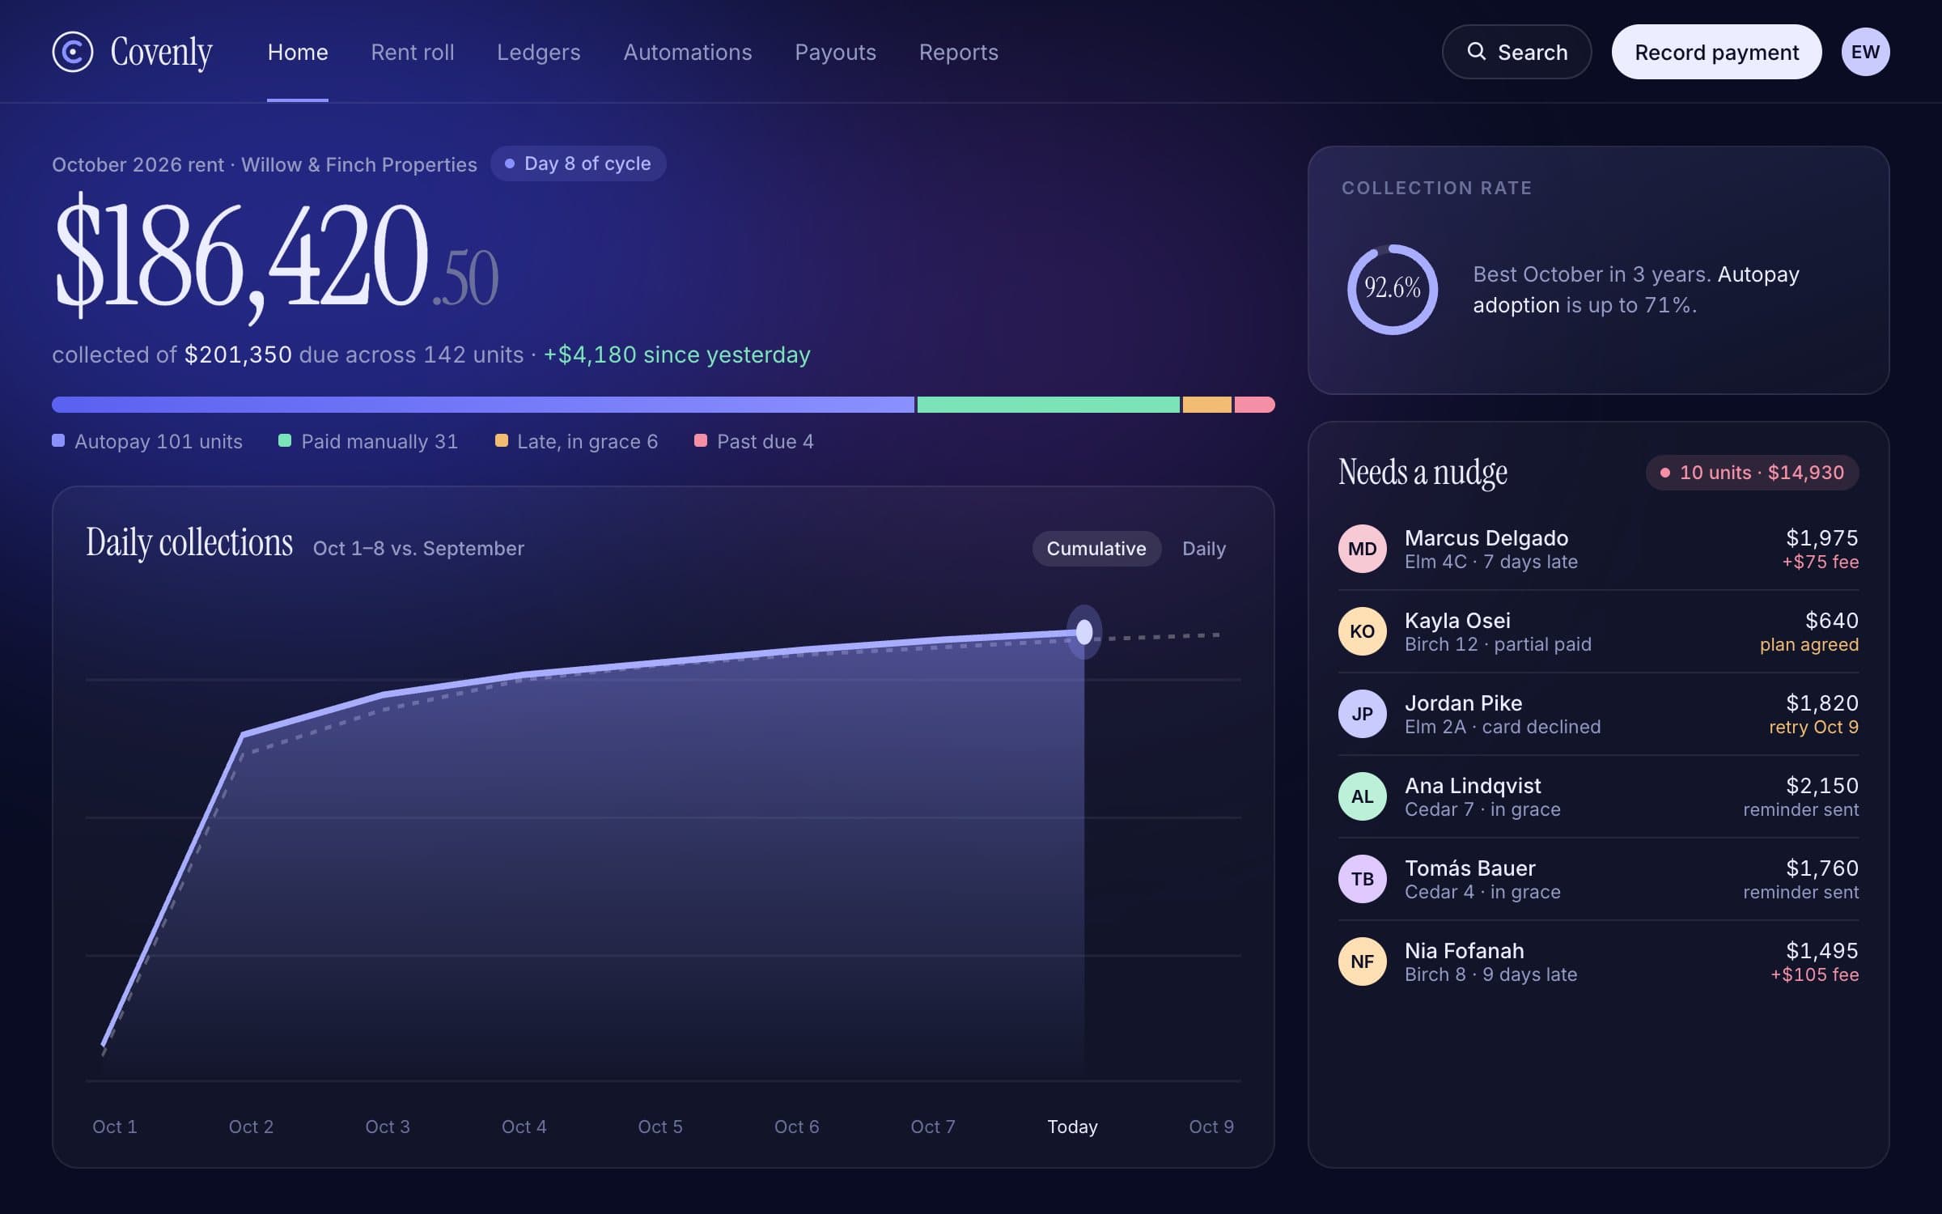Screen dimensions: 1942x1214
Task: Open the Payouts tab
Action: [x=835, y=53]
